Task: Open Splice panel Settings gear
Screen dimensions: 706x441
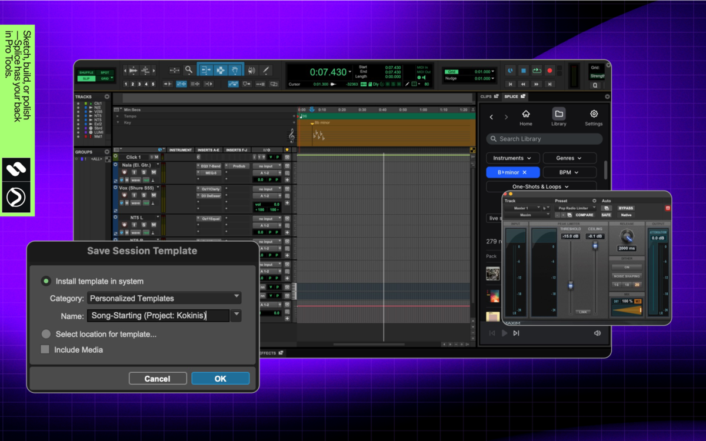Action: point(593,115)
